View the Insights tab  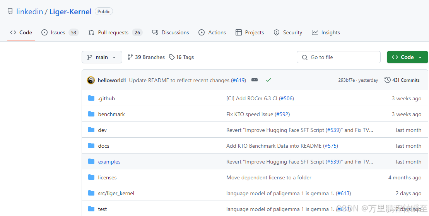click(x=326, y=32)
